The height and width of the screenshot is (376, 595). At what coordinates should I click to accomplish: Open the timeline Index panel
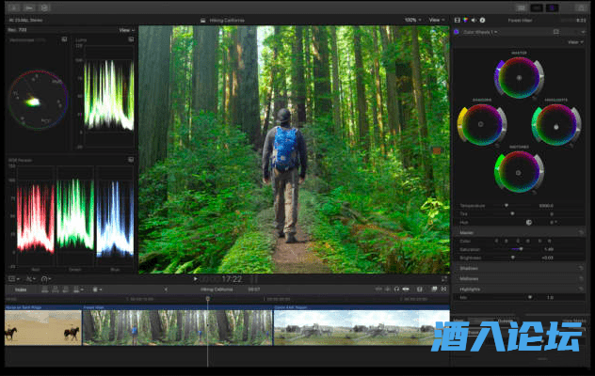tap(17, 290)
